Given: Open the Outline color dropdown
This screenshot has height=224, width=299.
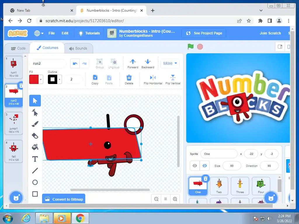Looking at the screenshot, I should tap(60, 79).
